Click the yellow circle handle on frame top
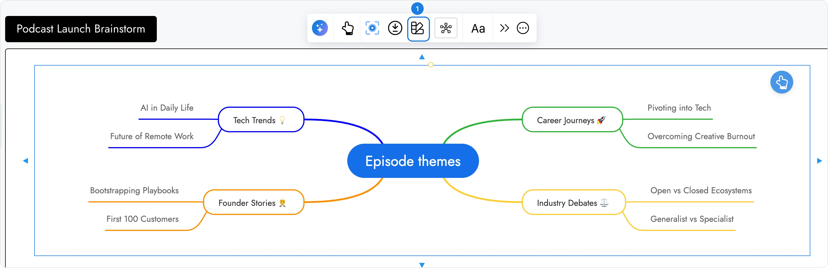Image resolution: width=828 pixels, height=268 pixels. [x=431, y=65]
